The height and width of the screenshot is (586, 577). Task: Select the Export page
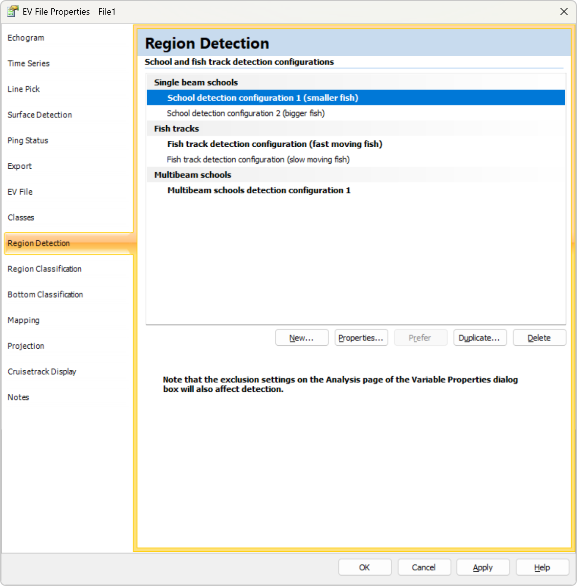click(20, 166)
